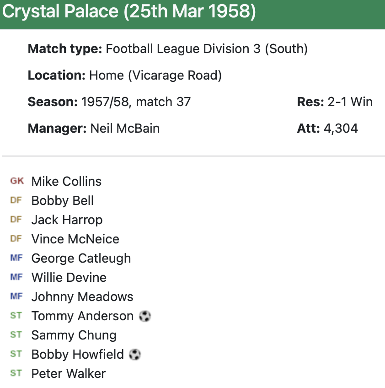
Task: Open Willie Devine's profile
Action: click(69, 277)
